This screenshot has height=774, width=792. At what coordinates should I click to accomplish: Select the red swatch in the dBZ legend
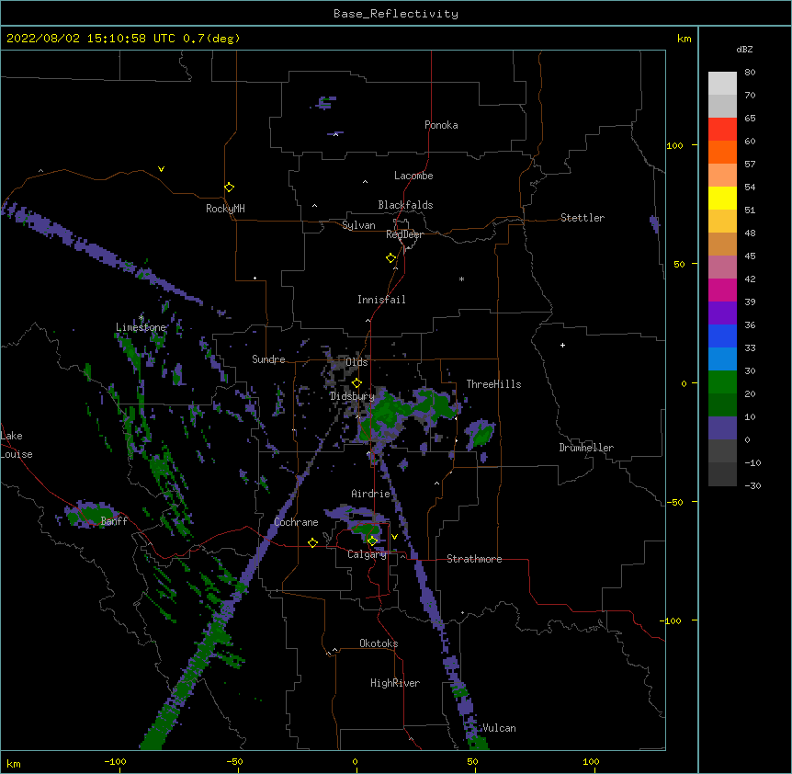click(722, 129)
